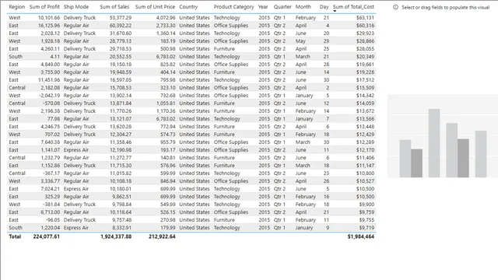498x280 pixels.
Task: Click the info icon beside the hint text
Action: coord(395,7)
